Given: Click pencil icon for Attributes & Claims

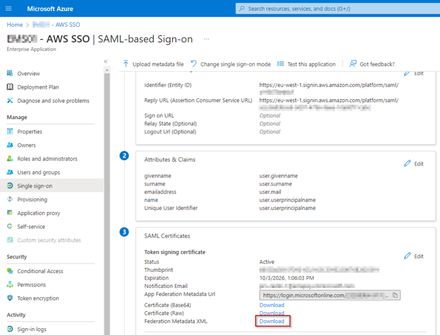Looking at the screenshot, I should [407, 163].
